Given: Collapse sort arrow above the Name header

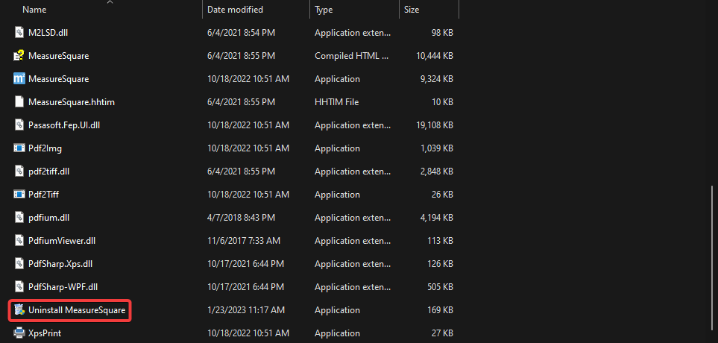Looking at the screenshot, I should tap(110, 2).
